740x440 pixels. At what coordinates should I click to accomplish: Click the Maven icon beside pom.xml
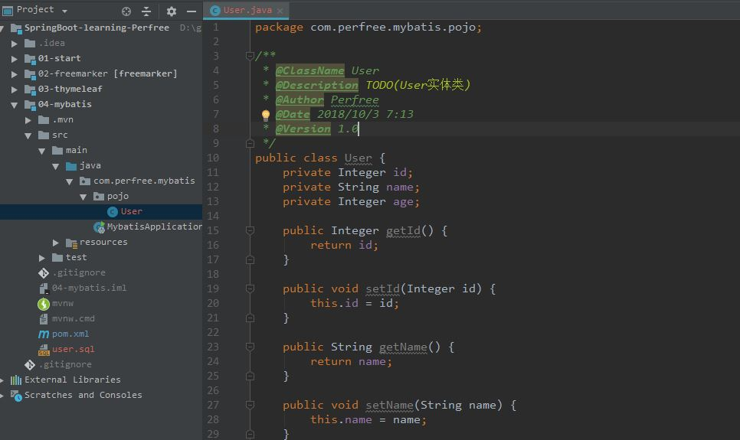[x=44, y=334]
